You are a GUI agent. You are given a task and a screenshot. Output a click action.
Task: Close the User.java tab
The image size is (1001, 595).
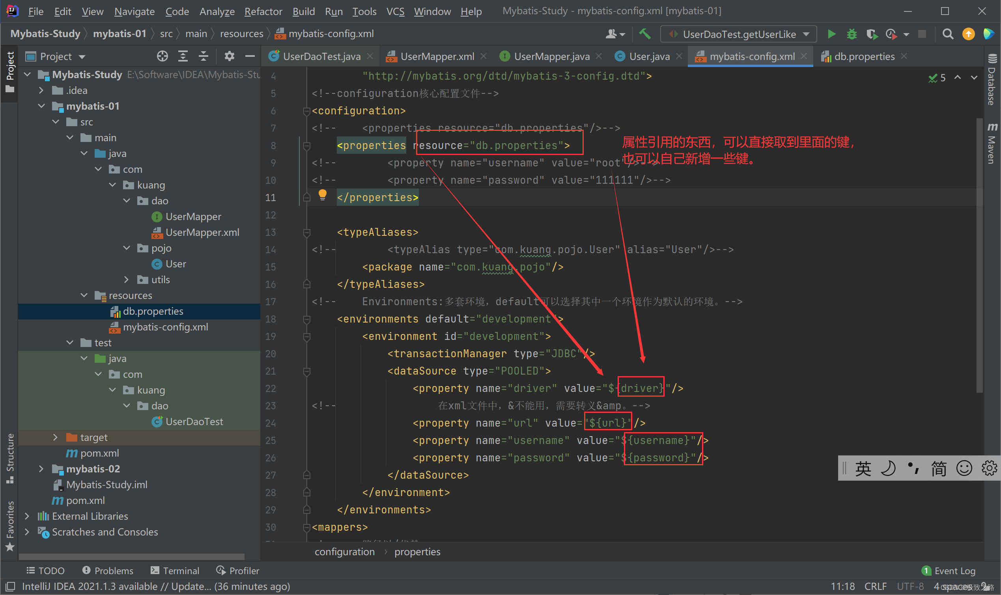coord(679,56)
